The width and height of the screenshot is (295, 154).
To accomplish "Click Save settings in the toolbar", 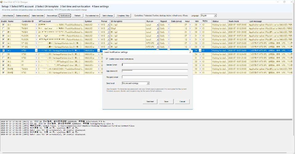I will pos(52,16).
